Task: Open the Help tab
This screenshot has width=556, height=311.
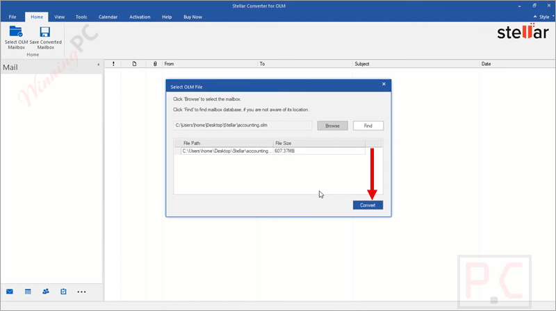Action: click(x=167, y=17)
